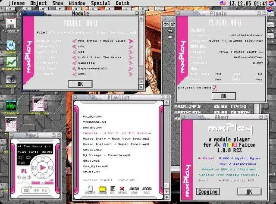Image resolution: width=276 pixels, height=204 pixels.
Task: Click right pink arrow on Module type row
Action: 131,41
